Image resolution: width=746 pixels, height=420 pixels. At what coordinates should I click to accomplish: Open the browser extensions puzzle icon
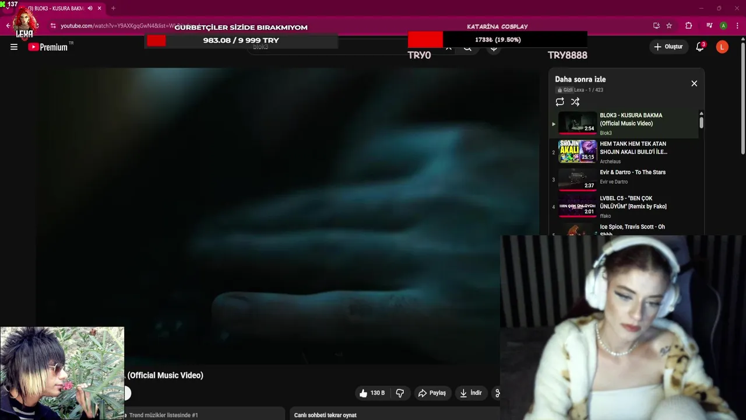click(688, 26)
